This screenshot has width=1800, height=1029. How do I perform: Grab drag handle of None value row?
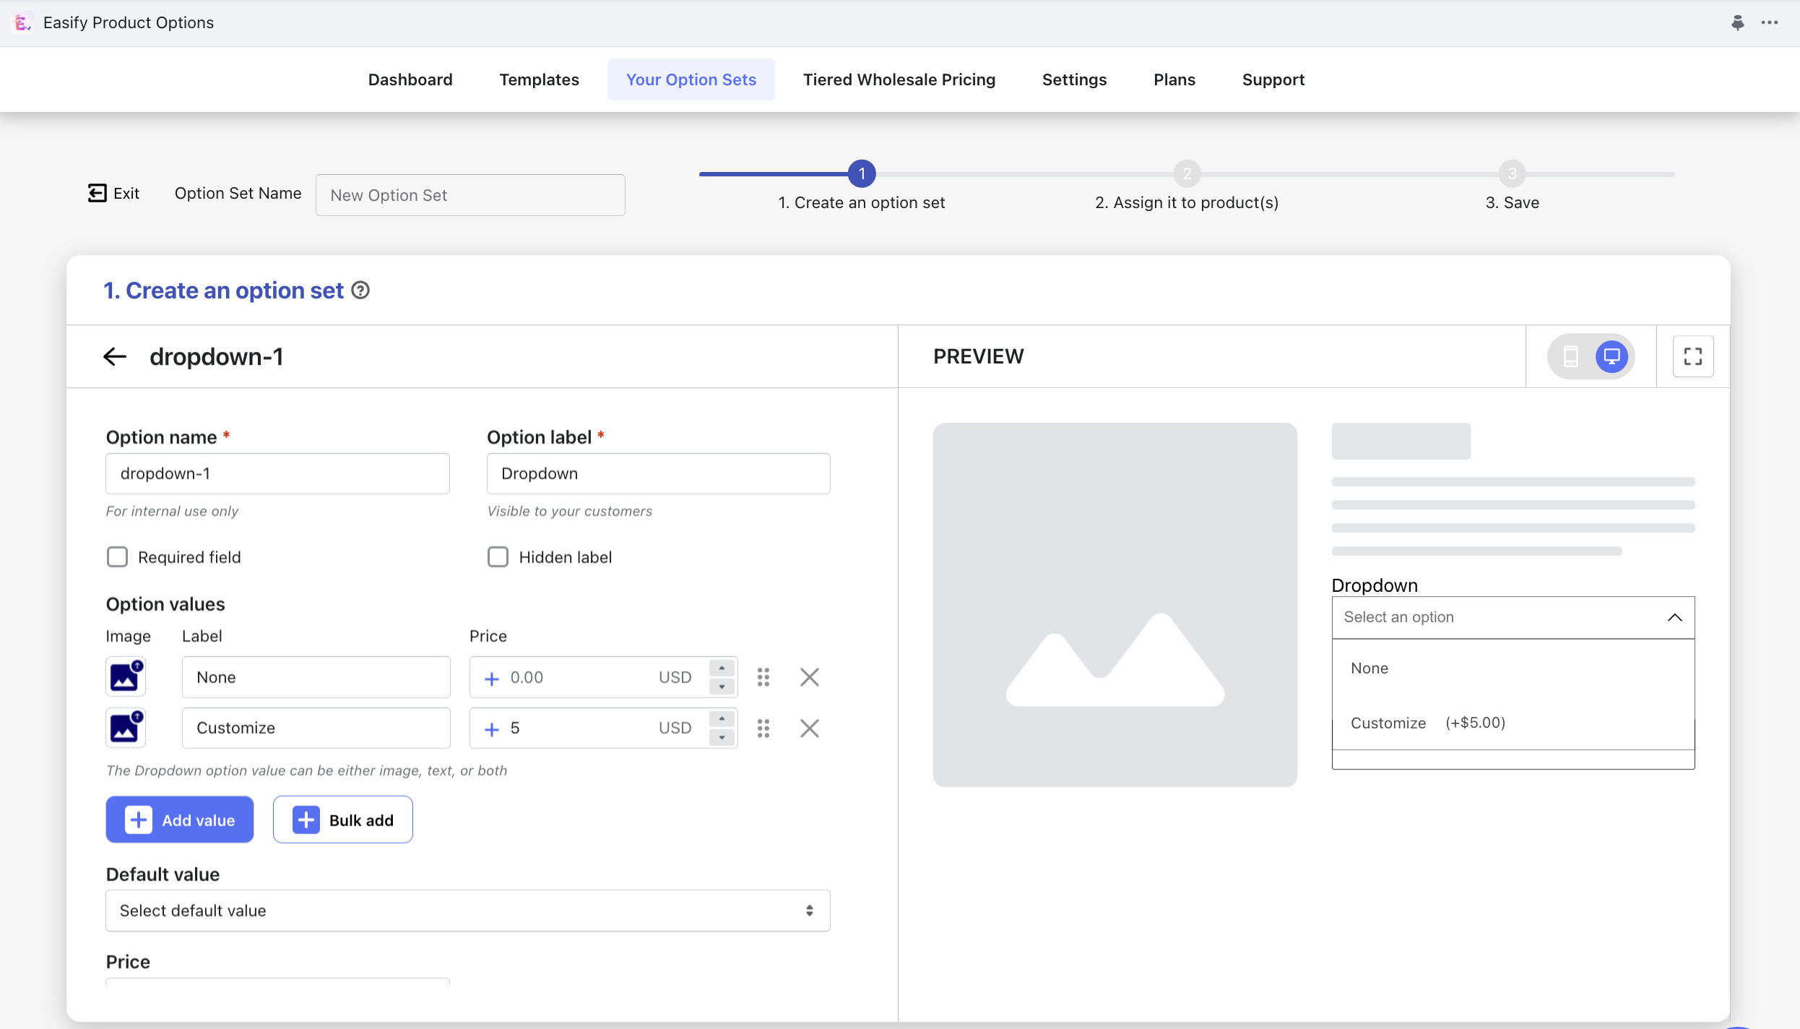tap(763, 677)
